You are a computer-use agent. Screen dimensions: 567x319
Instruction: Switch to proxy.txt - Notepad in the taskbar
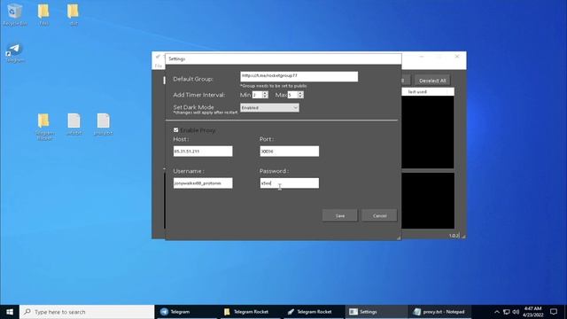pos(439,312)
